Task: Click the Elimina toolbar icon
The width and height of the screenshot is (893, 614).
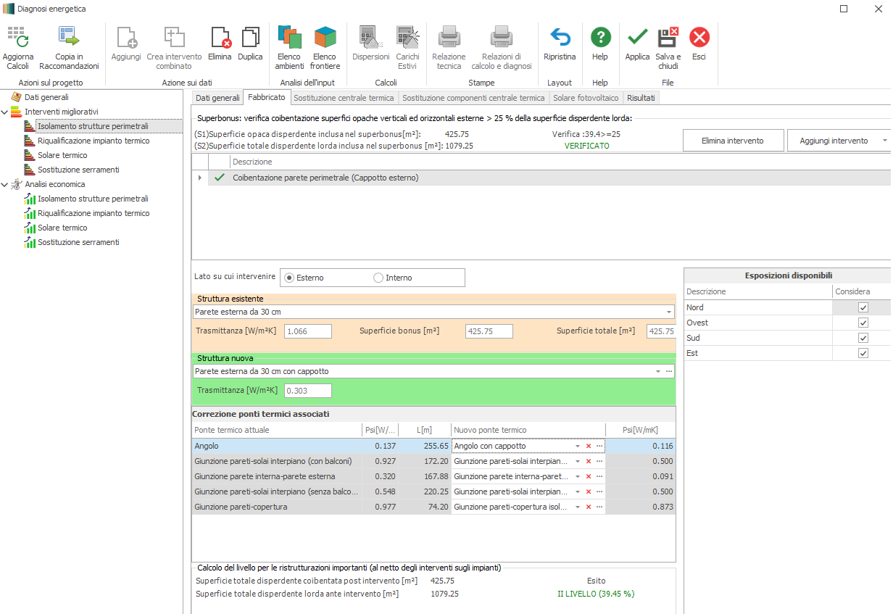Action: coord(220,38)
